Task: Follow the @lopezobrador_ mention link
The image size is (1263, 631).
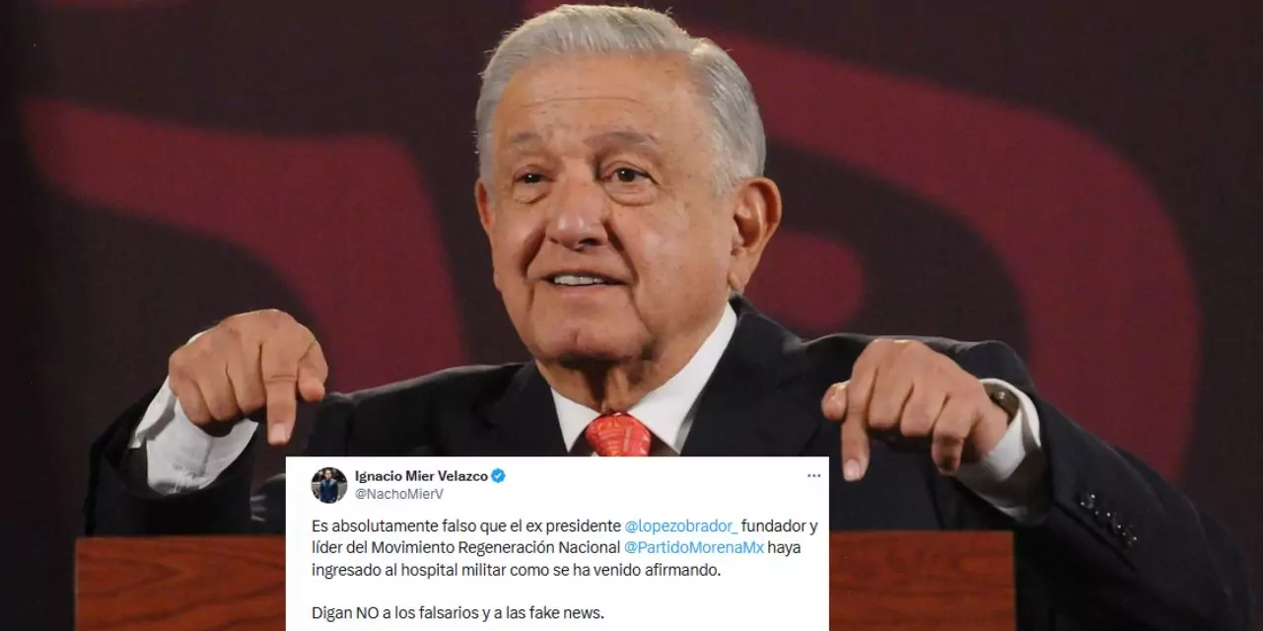Action: (x=681, y=526)
